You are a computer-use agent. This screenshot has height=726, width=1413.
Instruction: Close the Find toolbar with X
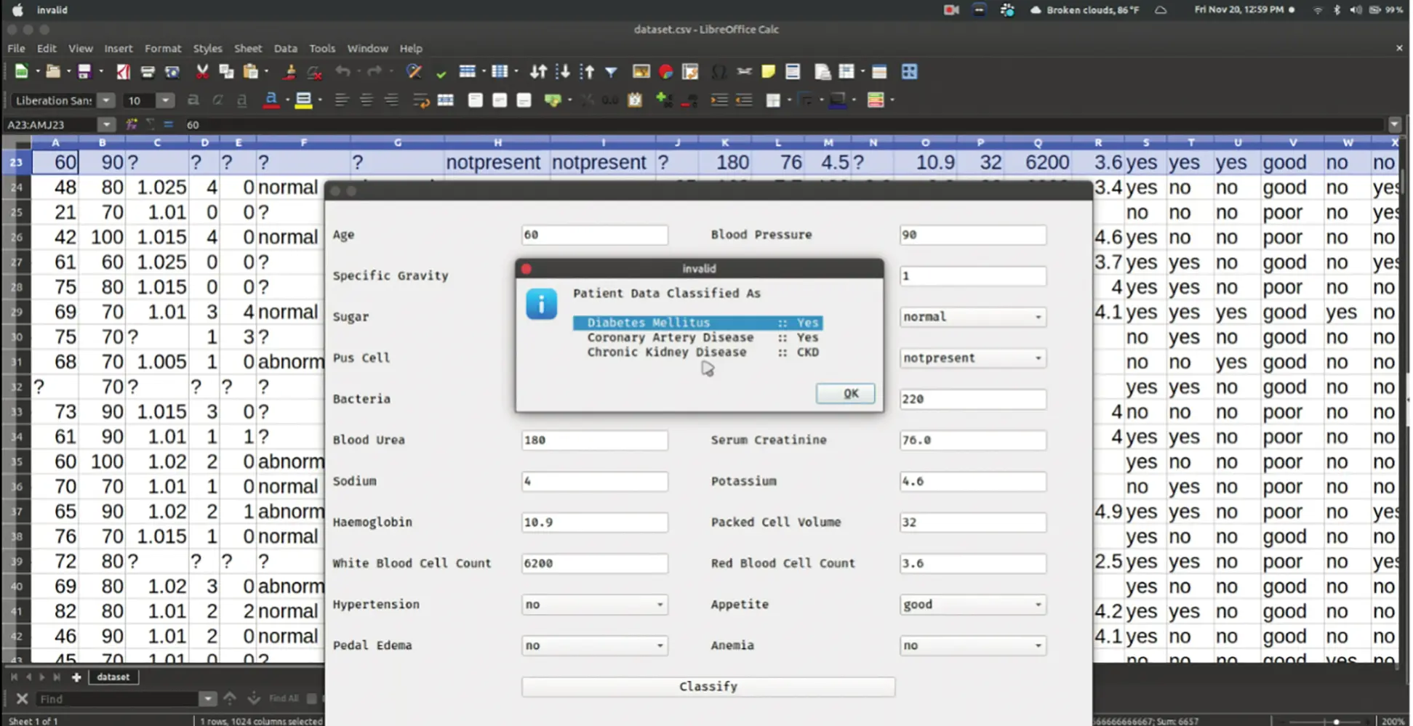pos(22,698)
